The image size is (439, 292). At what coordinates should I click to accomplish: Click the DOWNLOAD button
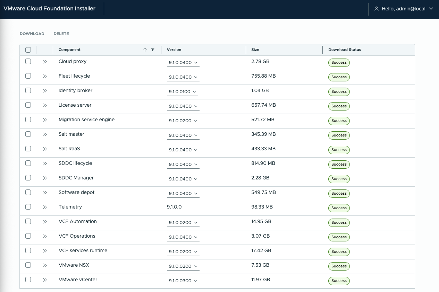(x=32, y=34)
